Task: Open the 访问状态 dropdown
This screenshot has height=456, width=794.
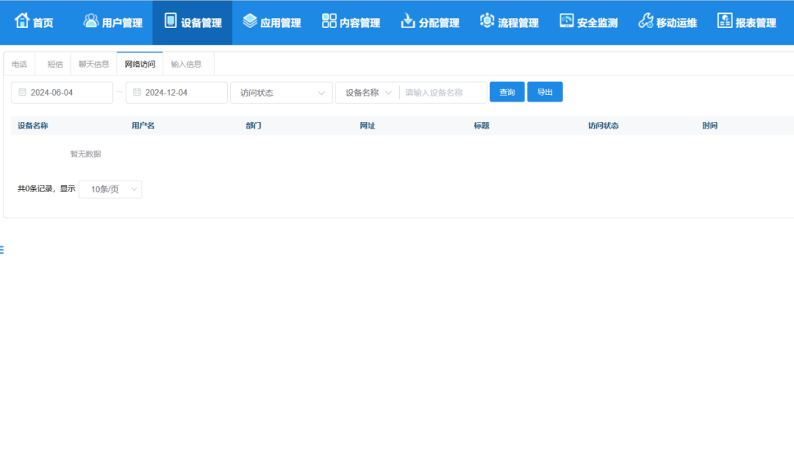Action: tap(281, 93)
